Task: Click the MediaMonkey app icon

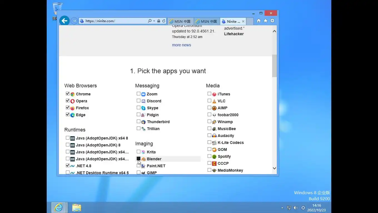Action: pos(214,171)
